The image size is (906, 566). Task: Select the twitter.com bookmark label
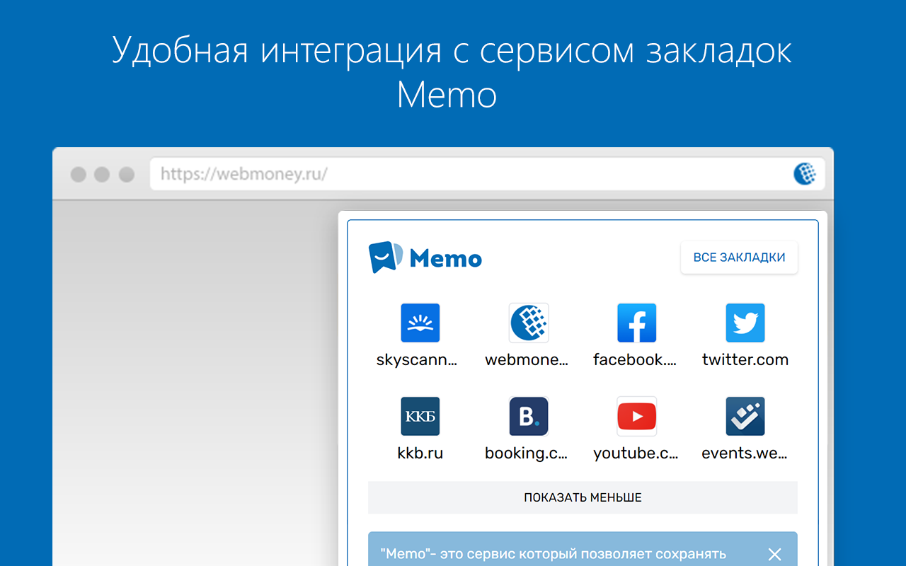745,359
